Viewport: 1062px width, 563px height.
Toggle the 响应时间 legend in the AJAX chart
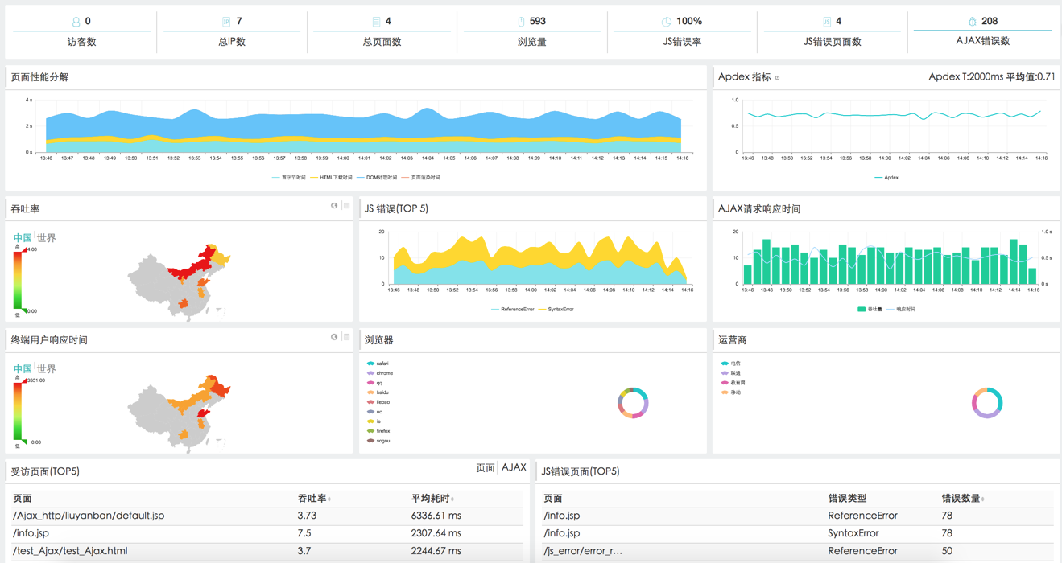coord(901,309)
